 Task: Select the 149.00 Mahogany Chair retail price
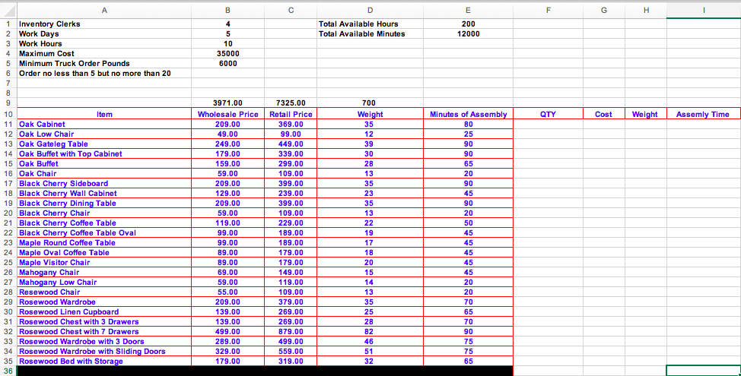point(291,272)
